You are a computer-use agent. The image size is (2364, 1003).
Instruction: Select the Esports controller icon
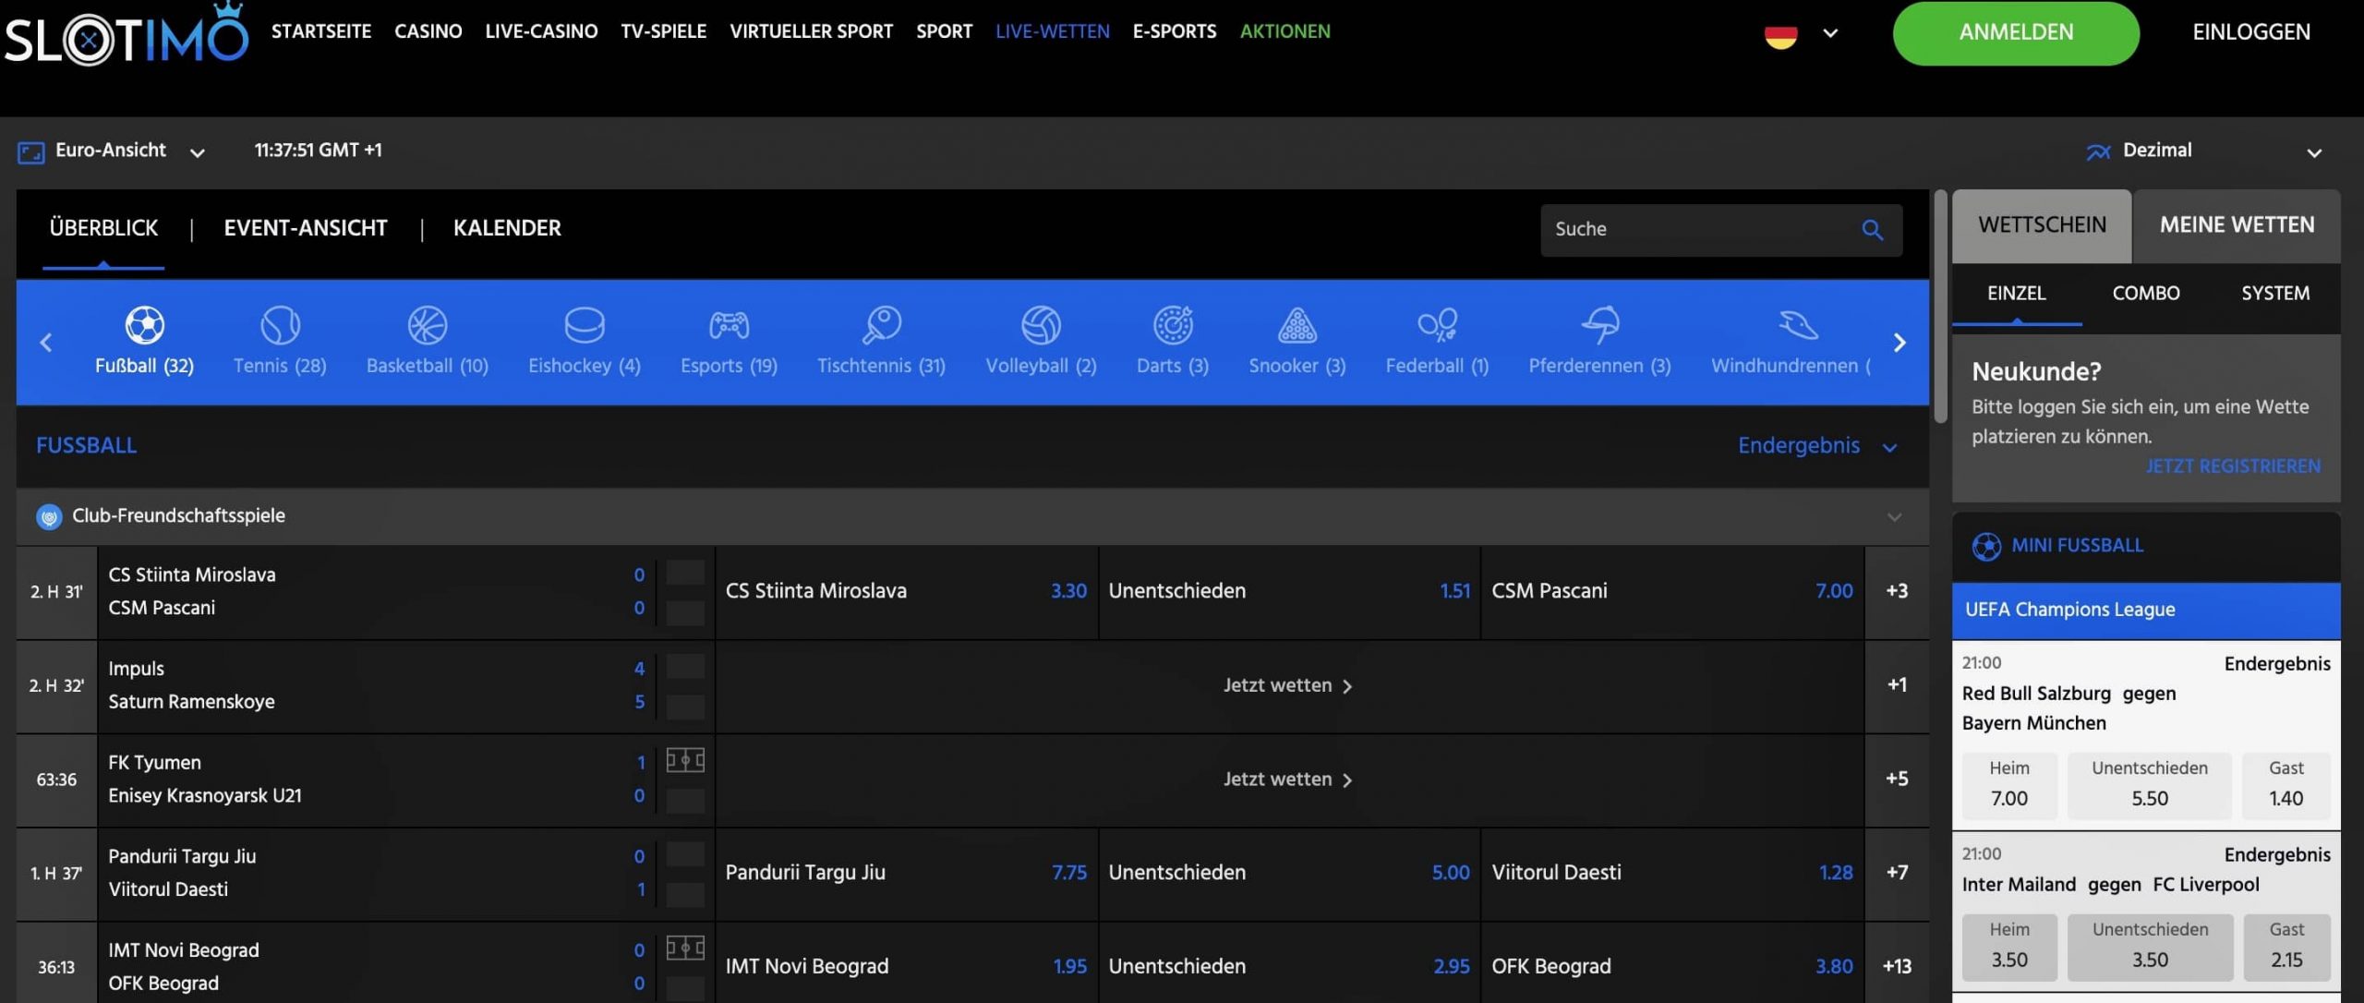tap(729, 325)
